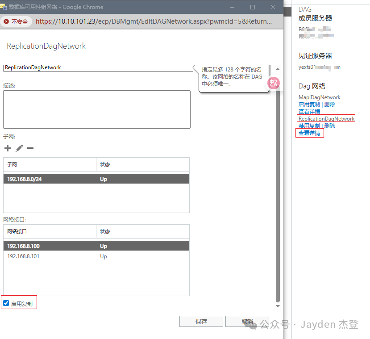The height and width of the screenshot is (339, 370).
Task: Click 启用复制 link under MapiDagNetwork
Action: point(309,105)
